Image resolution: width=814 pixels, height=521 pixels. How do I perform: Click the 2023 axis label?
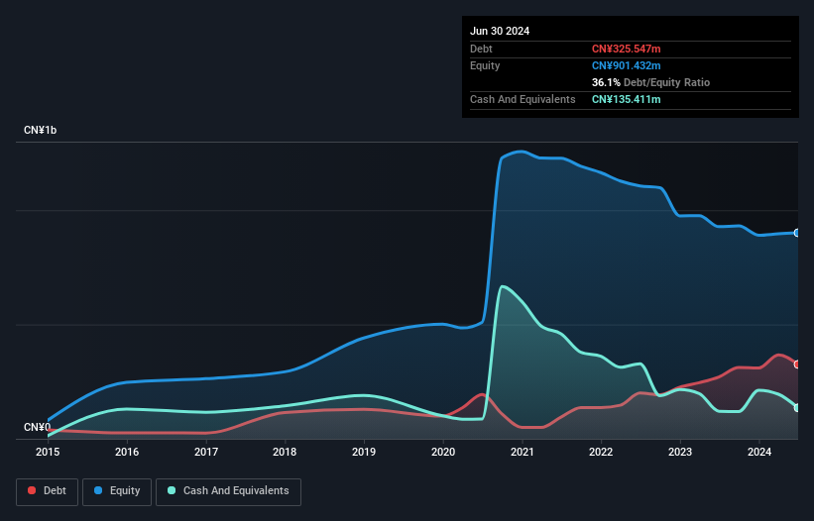[x=680, y=452]
